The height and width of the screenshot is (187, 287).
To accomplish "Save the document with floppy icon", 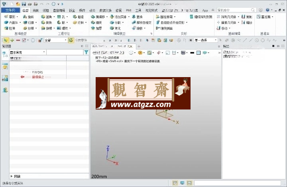I will (x=24, y=4).
